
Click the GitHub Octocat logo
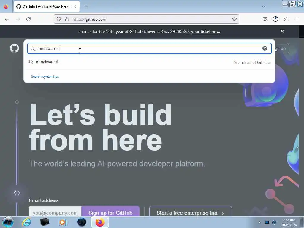point(14,48)
